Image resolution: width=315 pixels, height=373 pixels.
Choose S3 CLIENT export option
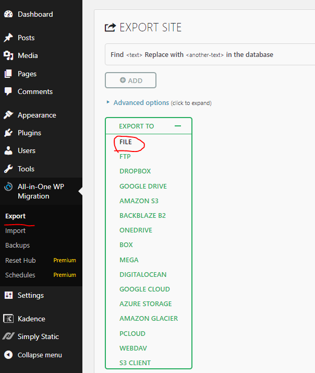tap(135, 363)
